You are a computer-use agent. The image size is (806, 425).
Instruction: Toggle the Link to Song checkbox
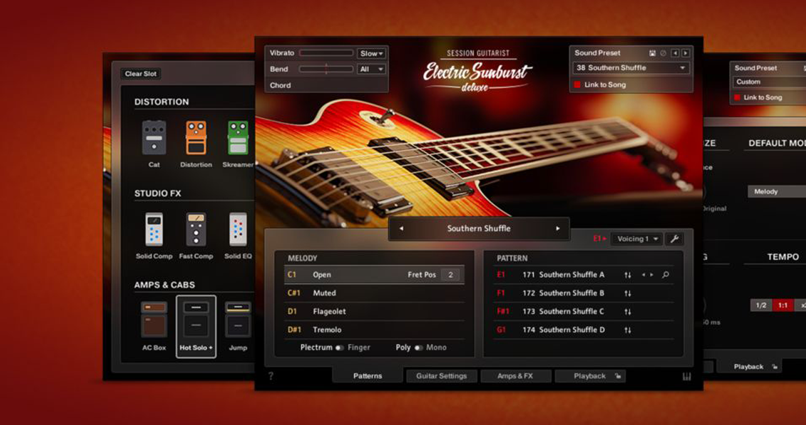(577, 84)
